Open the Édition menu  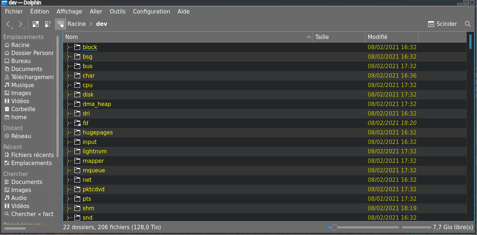40,12
